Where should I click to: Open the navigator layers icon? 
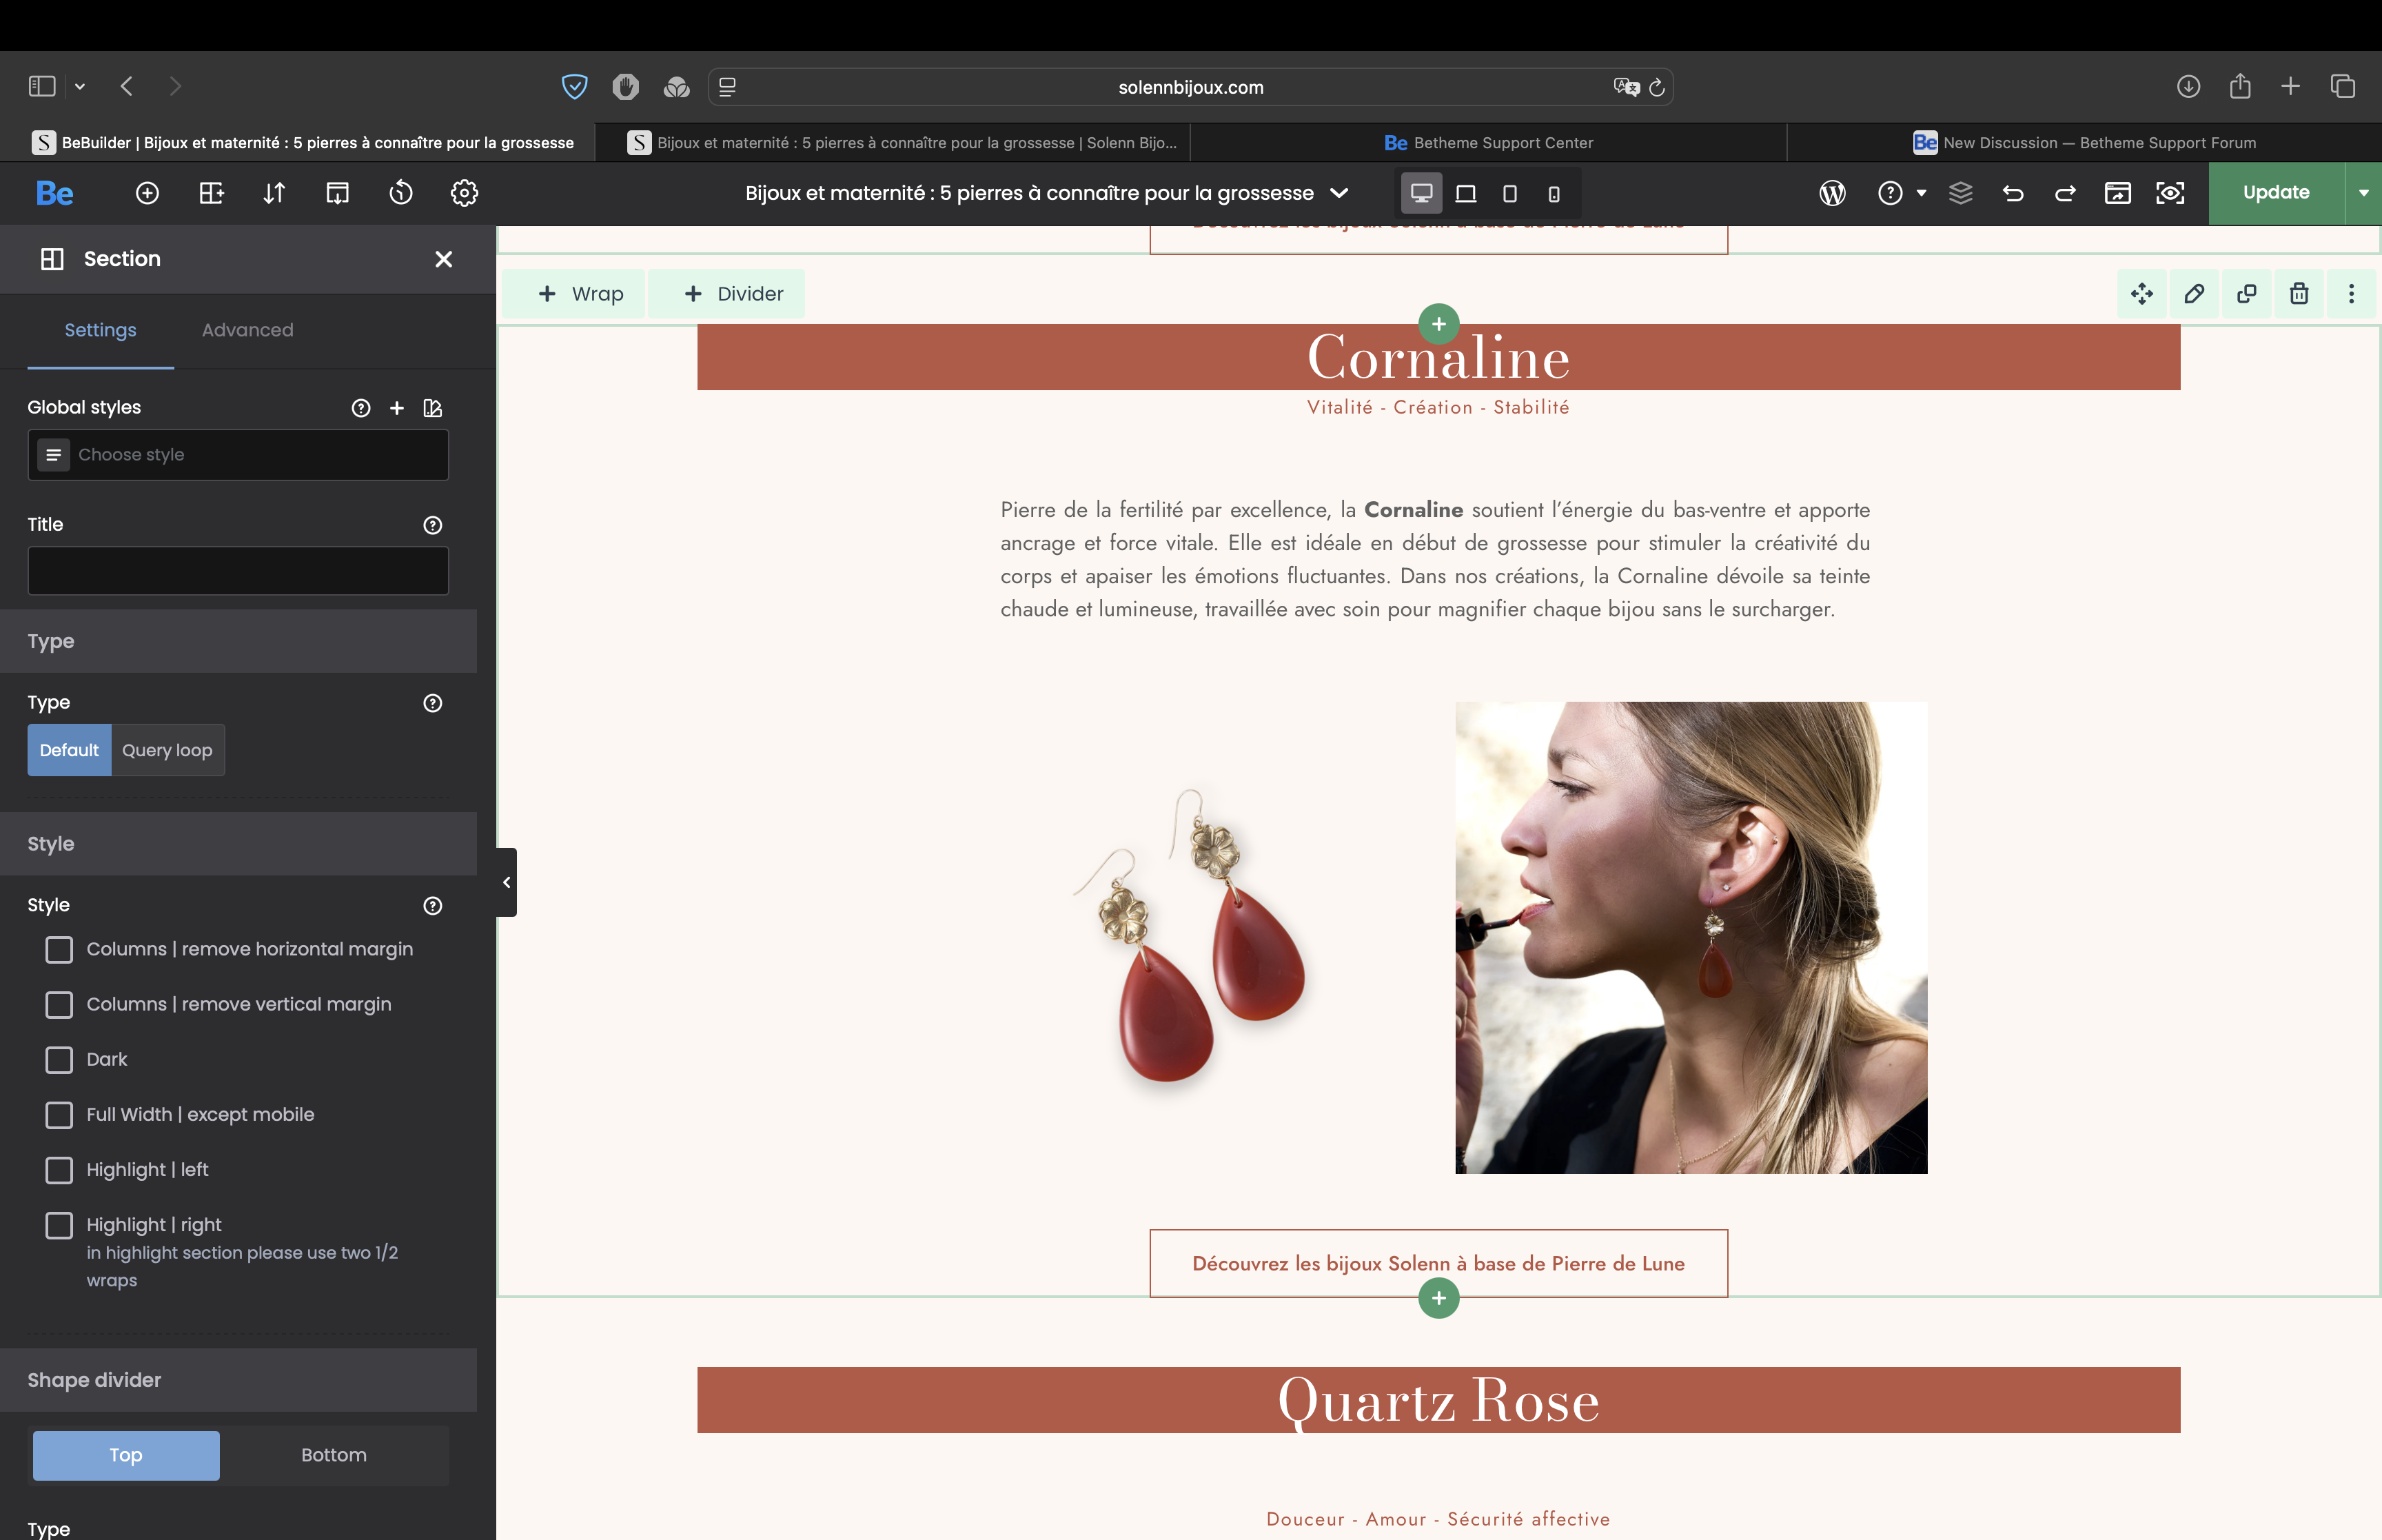pyautogui.click(x=1960, y=193)
